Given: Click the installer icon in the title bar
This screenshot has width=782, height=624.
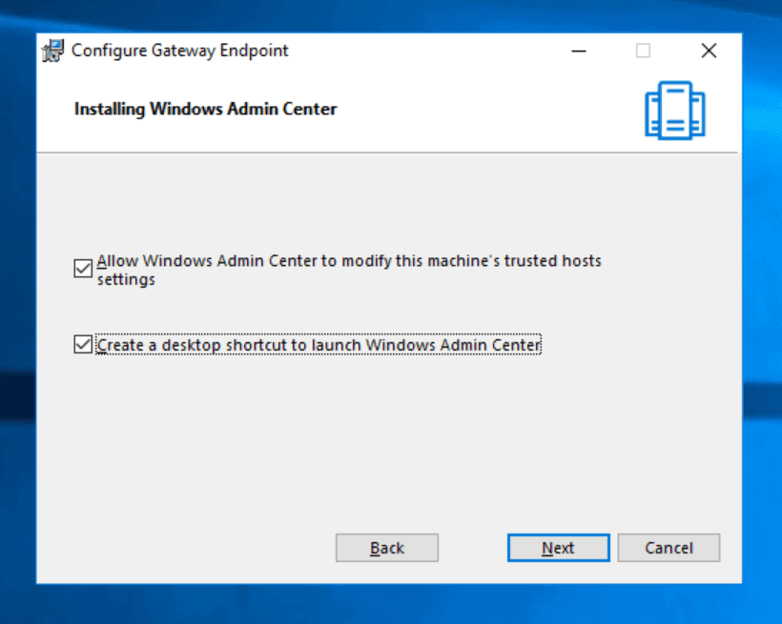Looking at the screenshot, I should coord(54,51).
